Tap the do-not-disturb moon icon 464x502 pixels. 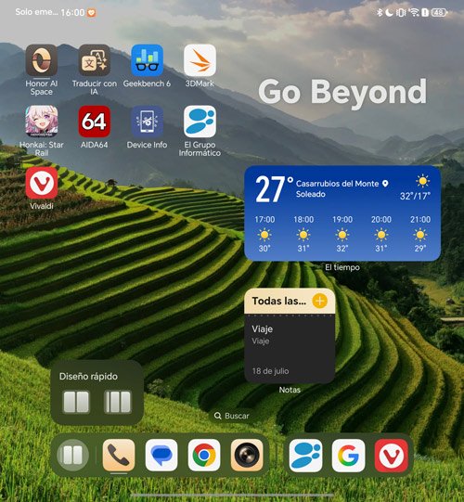pyautogui.click(x=389, y=12)
